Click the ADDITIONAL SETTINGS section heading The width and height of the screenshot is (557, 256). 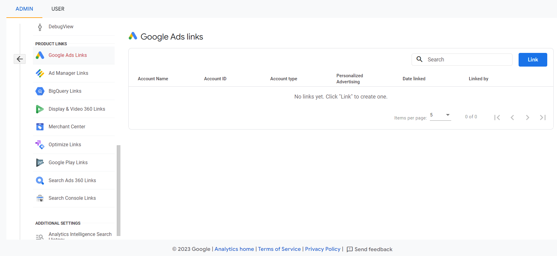58,223
